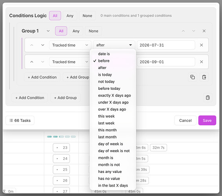Move the 2026-07-31 condition down
This screenshot has width=222, height=196.
(x=43, y=45)
